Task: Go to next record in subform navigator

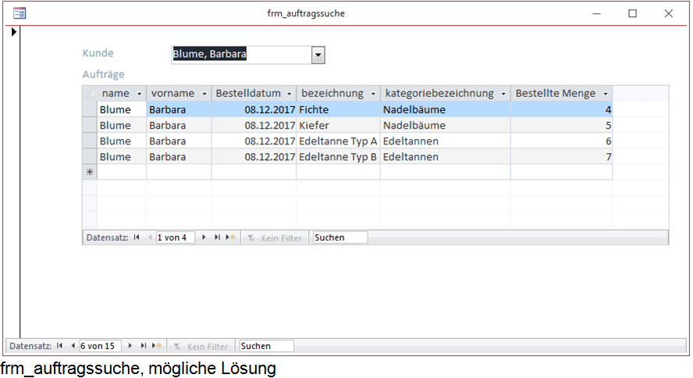Action: click(204, 237)
